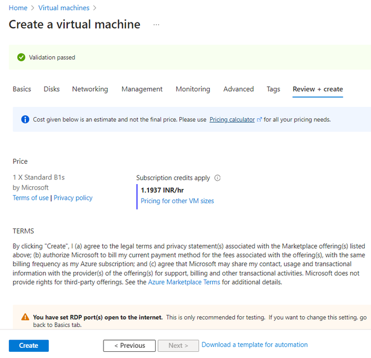Open the Networking tab
371x358 pixels.
90,89
